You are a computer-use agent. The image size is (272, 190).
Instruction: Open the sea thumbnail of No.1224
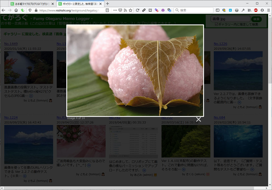tap(29, 144)
